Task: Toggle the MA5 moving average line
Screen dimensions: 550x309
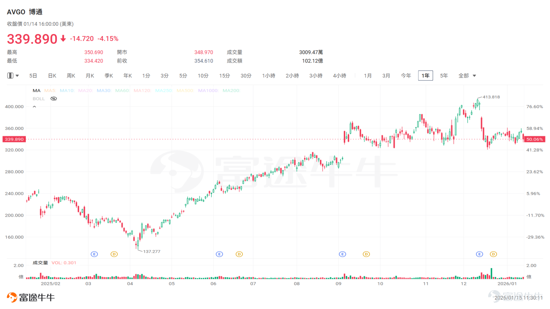Action: pos(50,91)
